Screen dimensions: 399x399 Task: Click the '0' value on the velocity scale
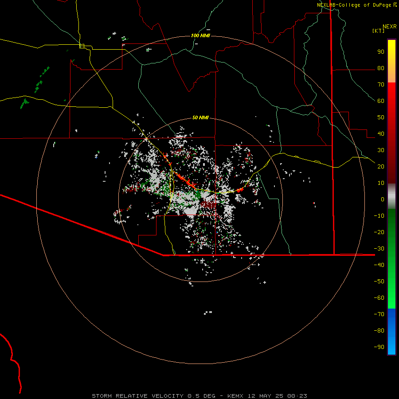point(383,199)
